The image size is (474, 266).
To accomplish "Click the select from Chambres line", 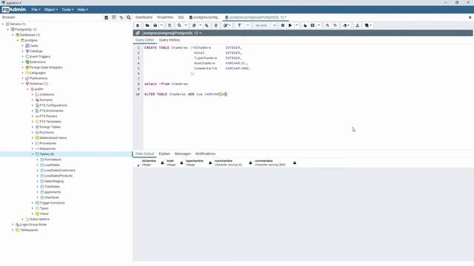I will point(166,83).
